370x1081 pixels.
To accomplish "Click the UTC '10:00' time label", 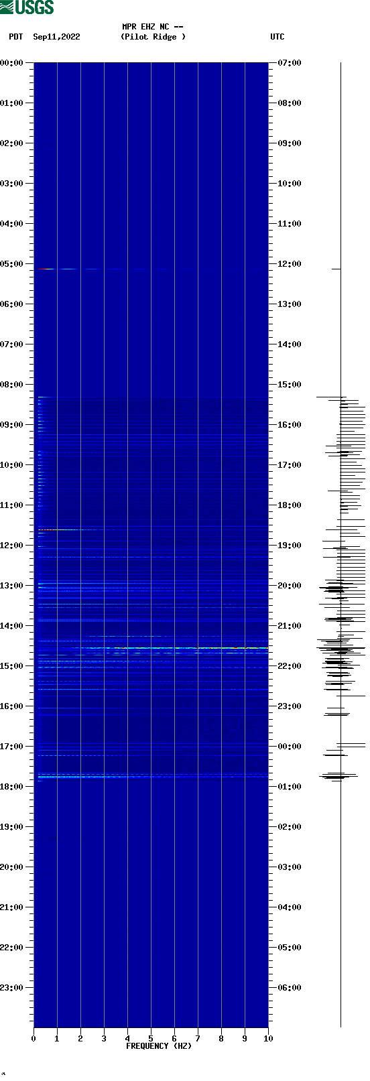I will (x=290, y=184).
